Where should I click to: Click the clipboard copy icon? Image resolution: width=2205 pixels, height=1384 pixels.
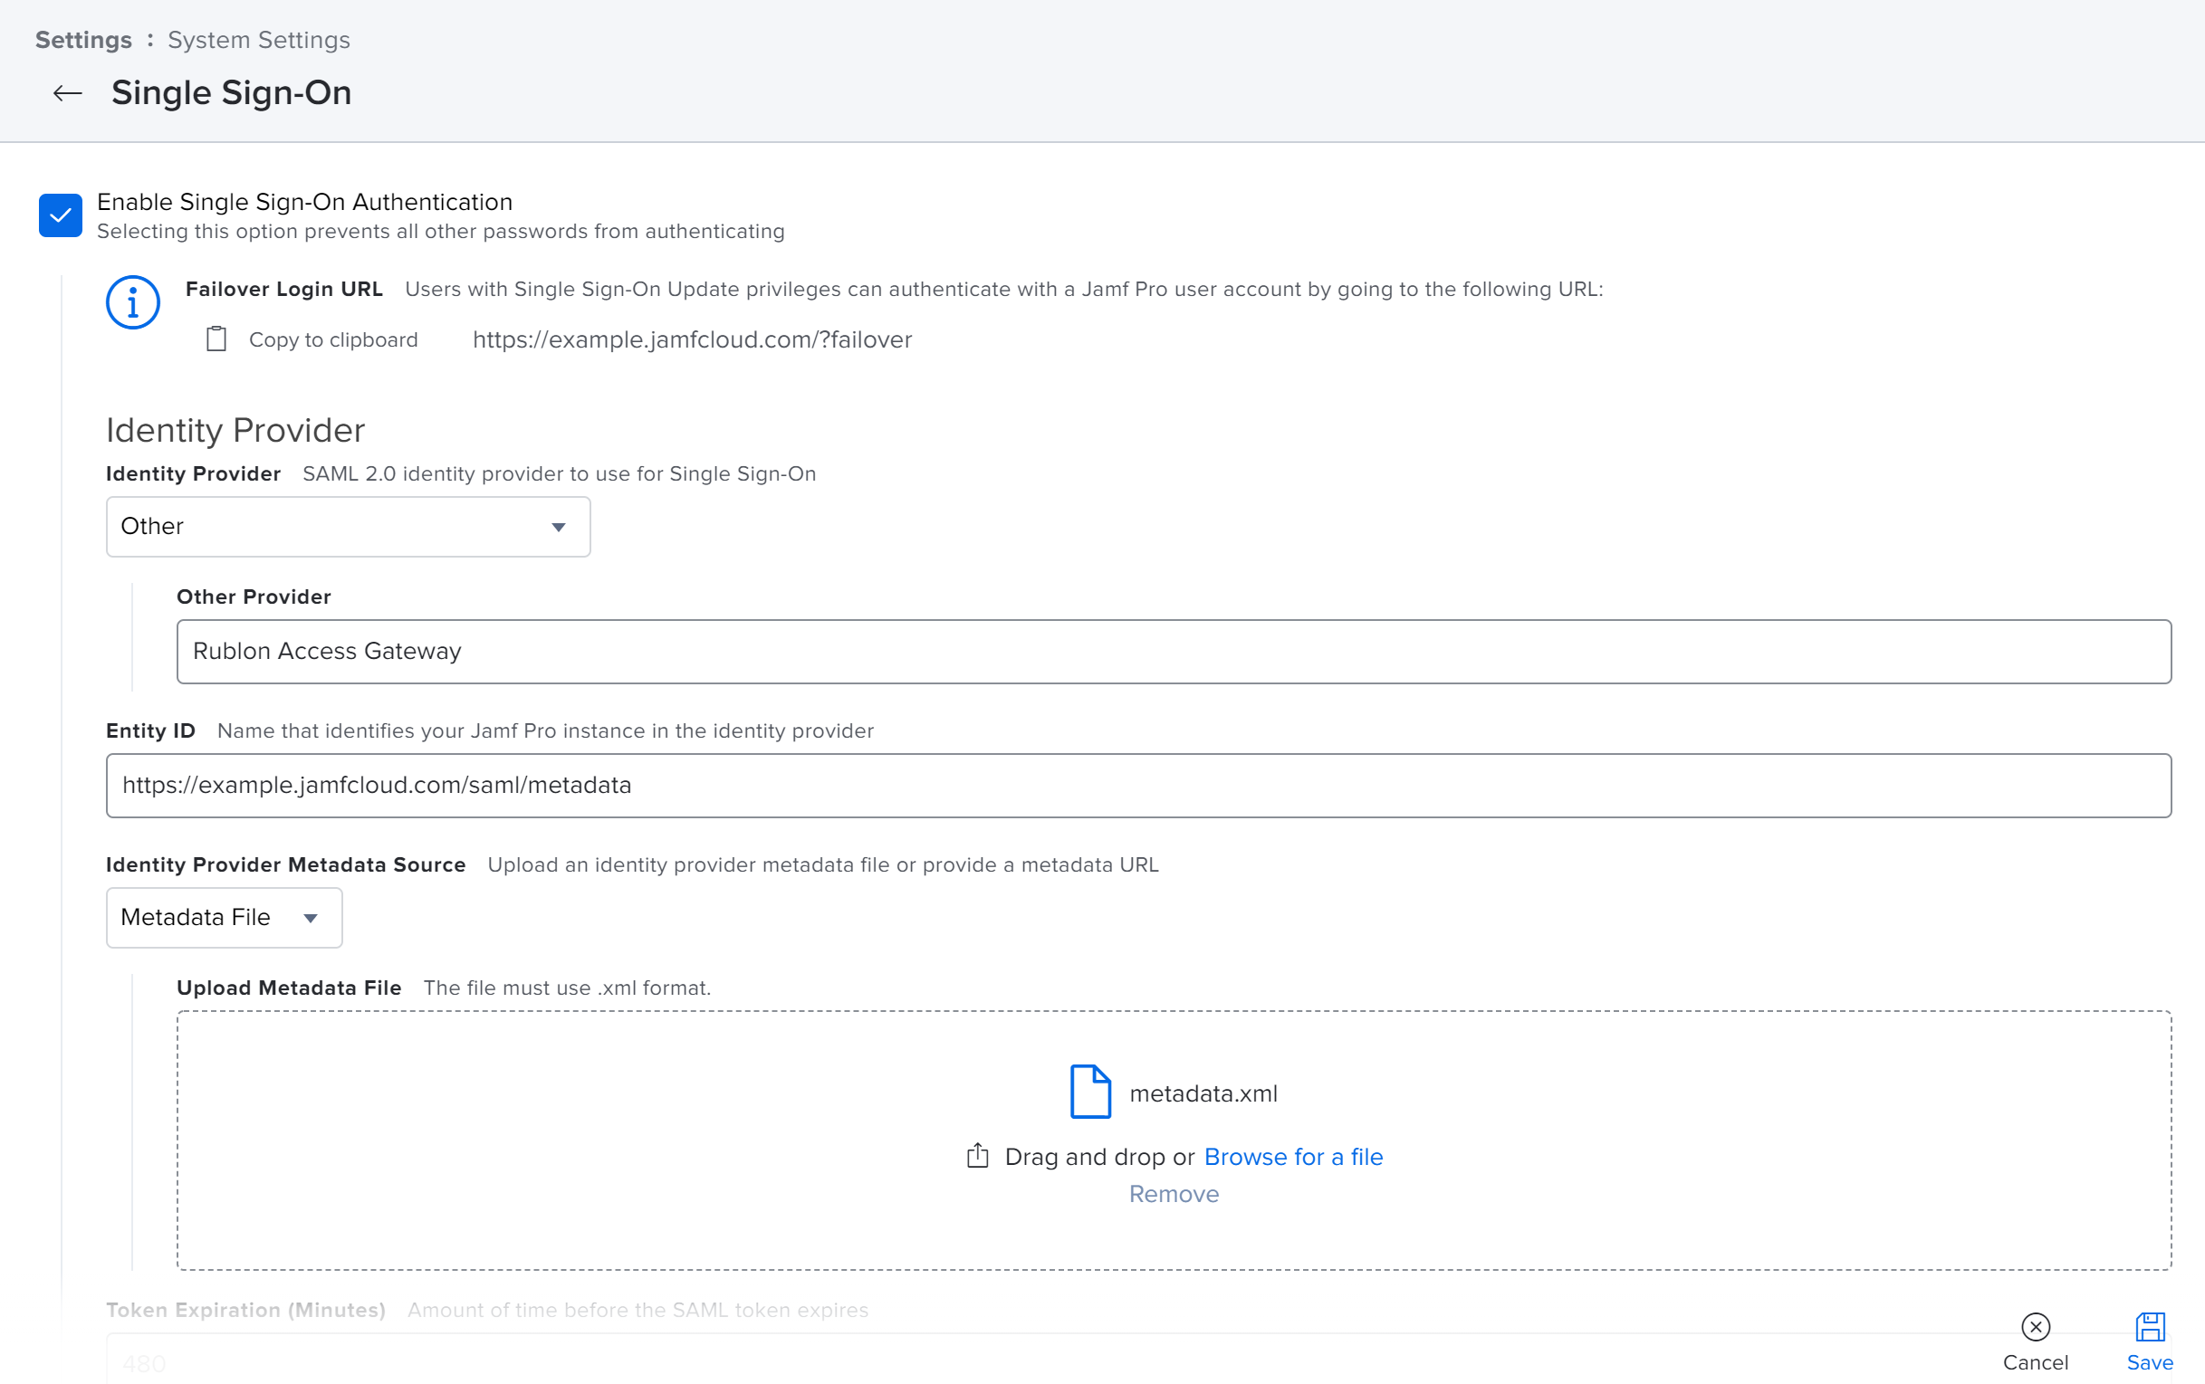tap(216, 339)
